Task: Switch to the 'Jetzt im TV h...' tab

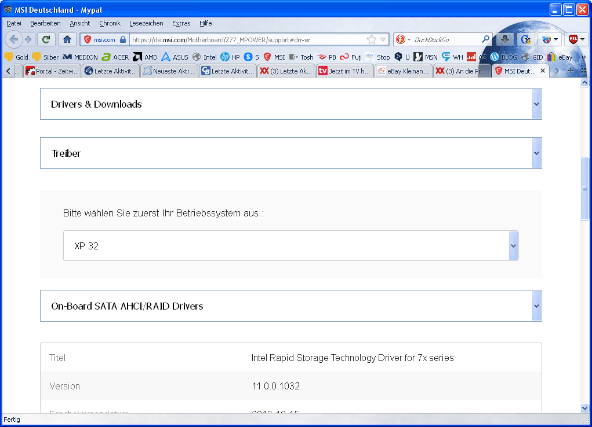Action: (344, 71)
